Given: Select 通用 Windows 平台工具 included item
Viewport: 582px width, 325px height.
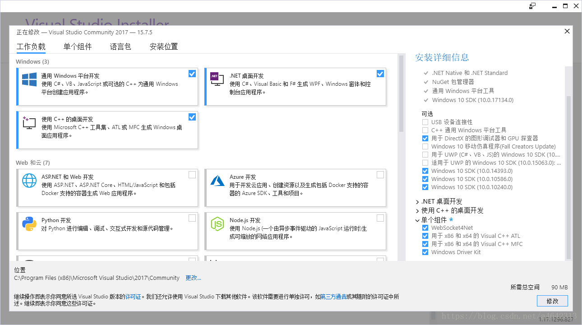Looking at the screenshot, I should (463, 91).
